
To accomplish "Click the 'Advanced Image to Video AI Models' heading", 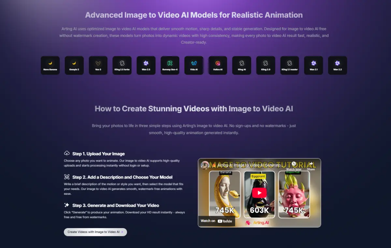I will [194, 15].
